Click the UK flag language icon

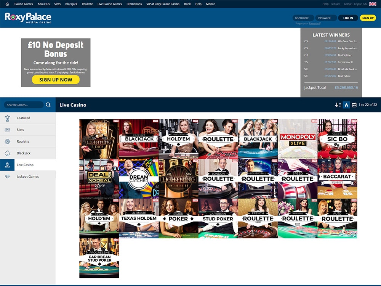(373, 4)
